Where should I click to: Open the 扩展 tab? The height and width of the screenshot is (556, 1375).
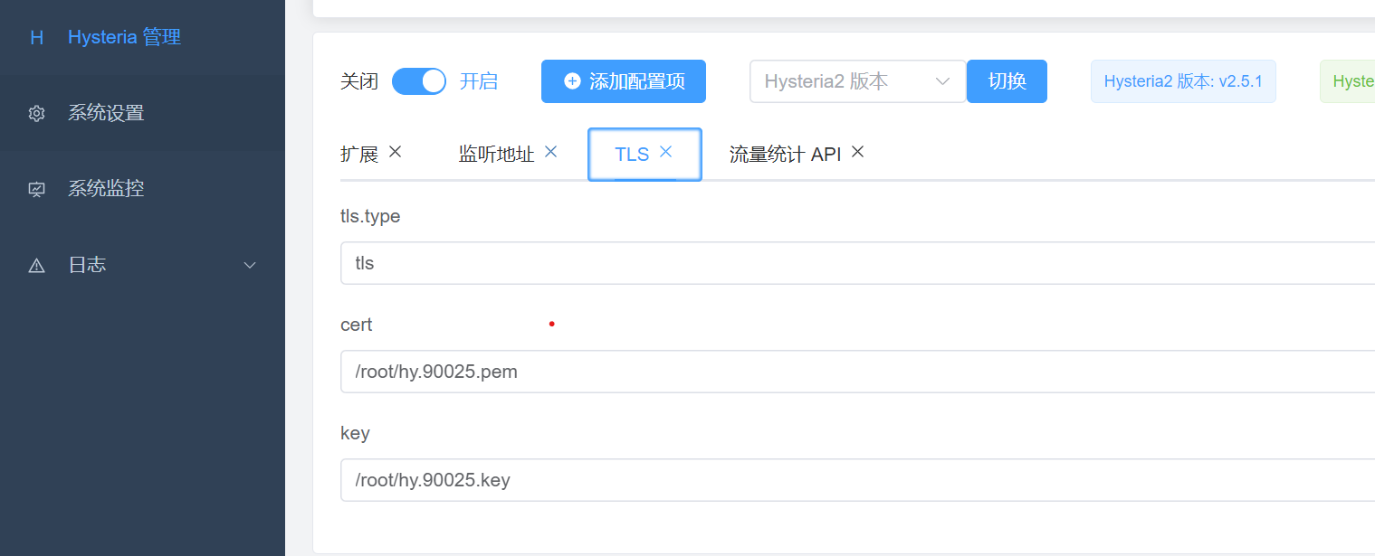(359, 154)
